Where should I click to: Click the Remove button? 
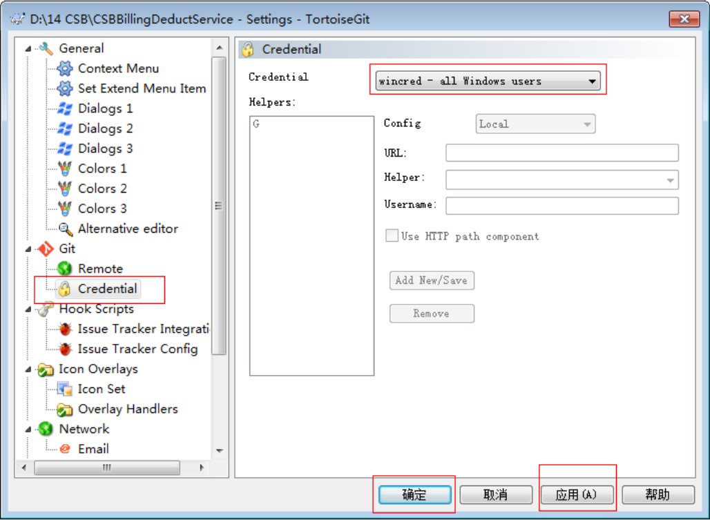(432, 314)
